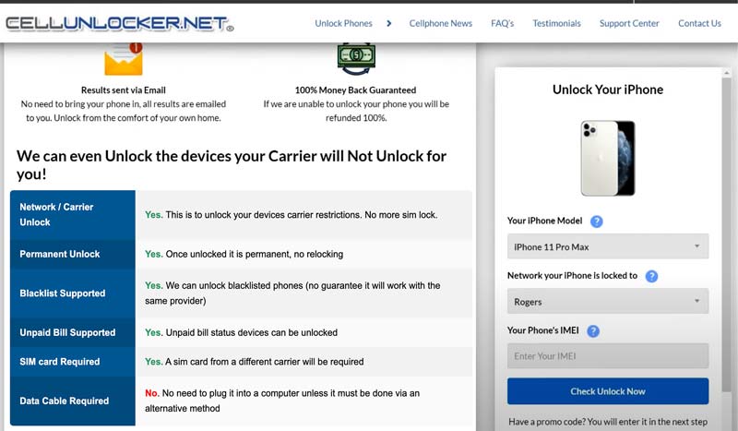Open the Rogers network dropdown
This screenshot has width=738, height=431.
[608, 301]
